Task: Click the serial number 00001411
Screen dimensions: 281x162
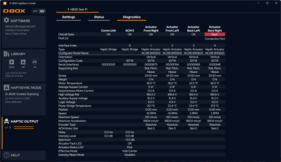Action: [x=215, y=64]
